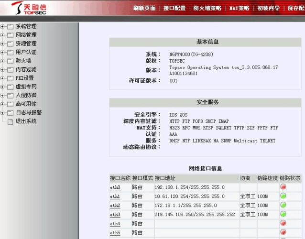Click folder icon beside 资源管理
Viewport: 305px width, 239px height.
click(11, 44)
